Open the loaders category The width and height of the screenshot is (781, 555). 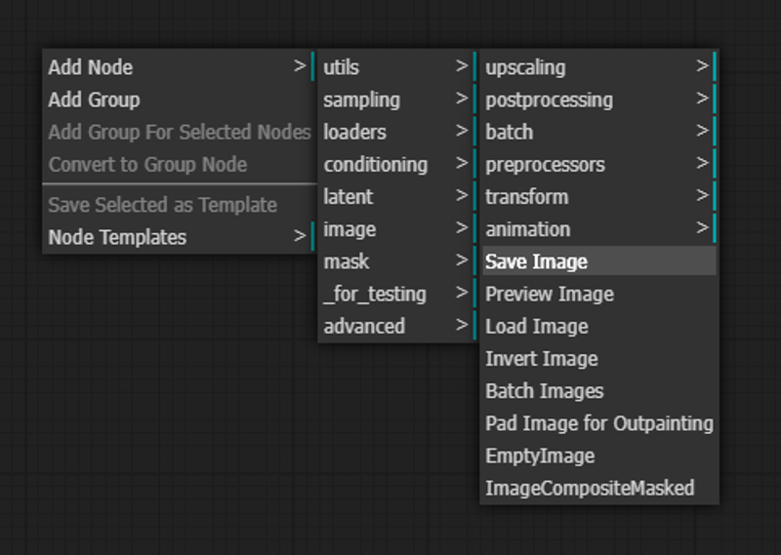point(398,132)
